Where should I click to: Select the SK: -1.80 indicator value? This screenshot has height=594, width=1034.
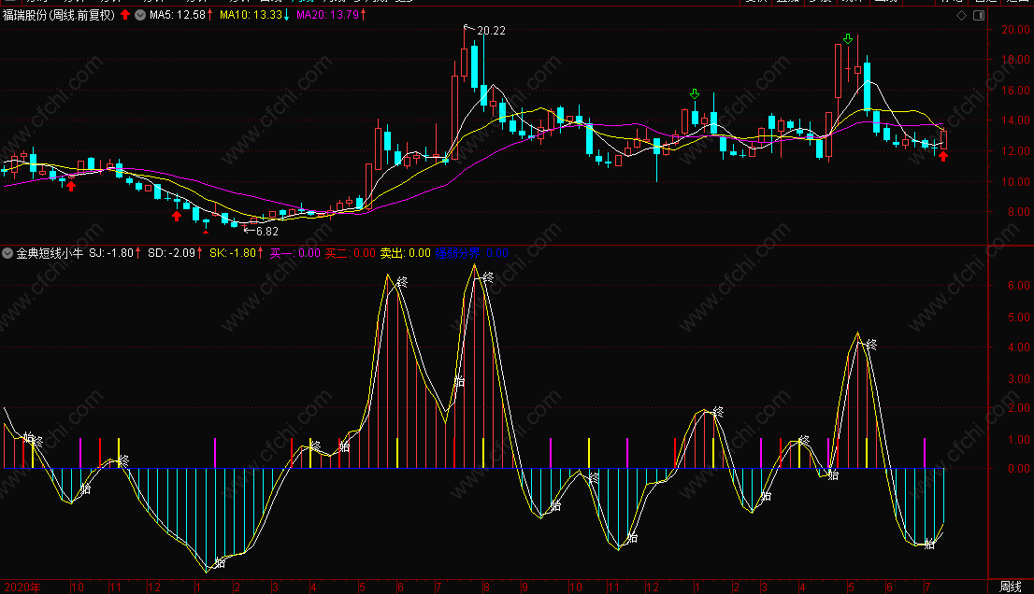point(233,253)
